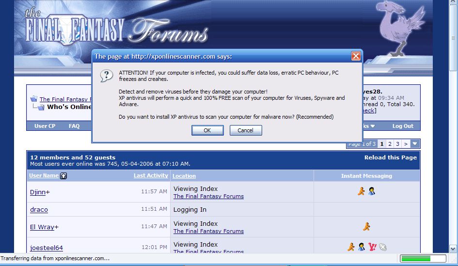Viewport: 458px width, 266px height.
Task: Click joesteel64's MSN messenger icon
Action: [x=362, y=247]
